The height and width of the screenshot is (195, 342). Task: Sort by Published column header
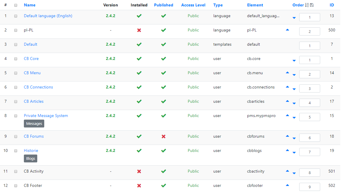coord(164,5)
